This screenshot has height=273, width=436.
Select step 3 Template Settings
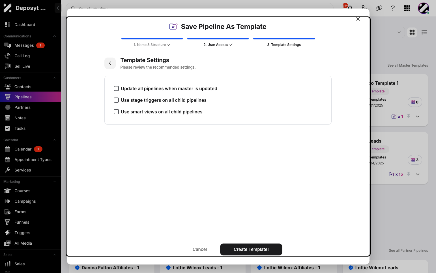coord(284,45)
